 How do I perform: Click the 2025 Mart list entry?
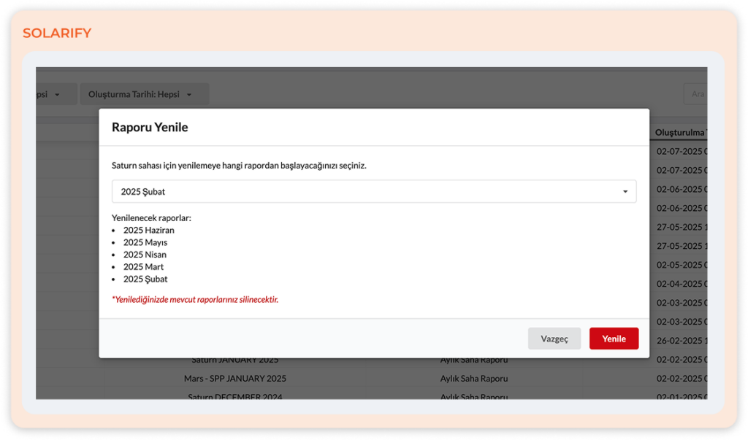click(x=143, y=267)
